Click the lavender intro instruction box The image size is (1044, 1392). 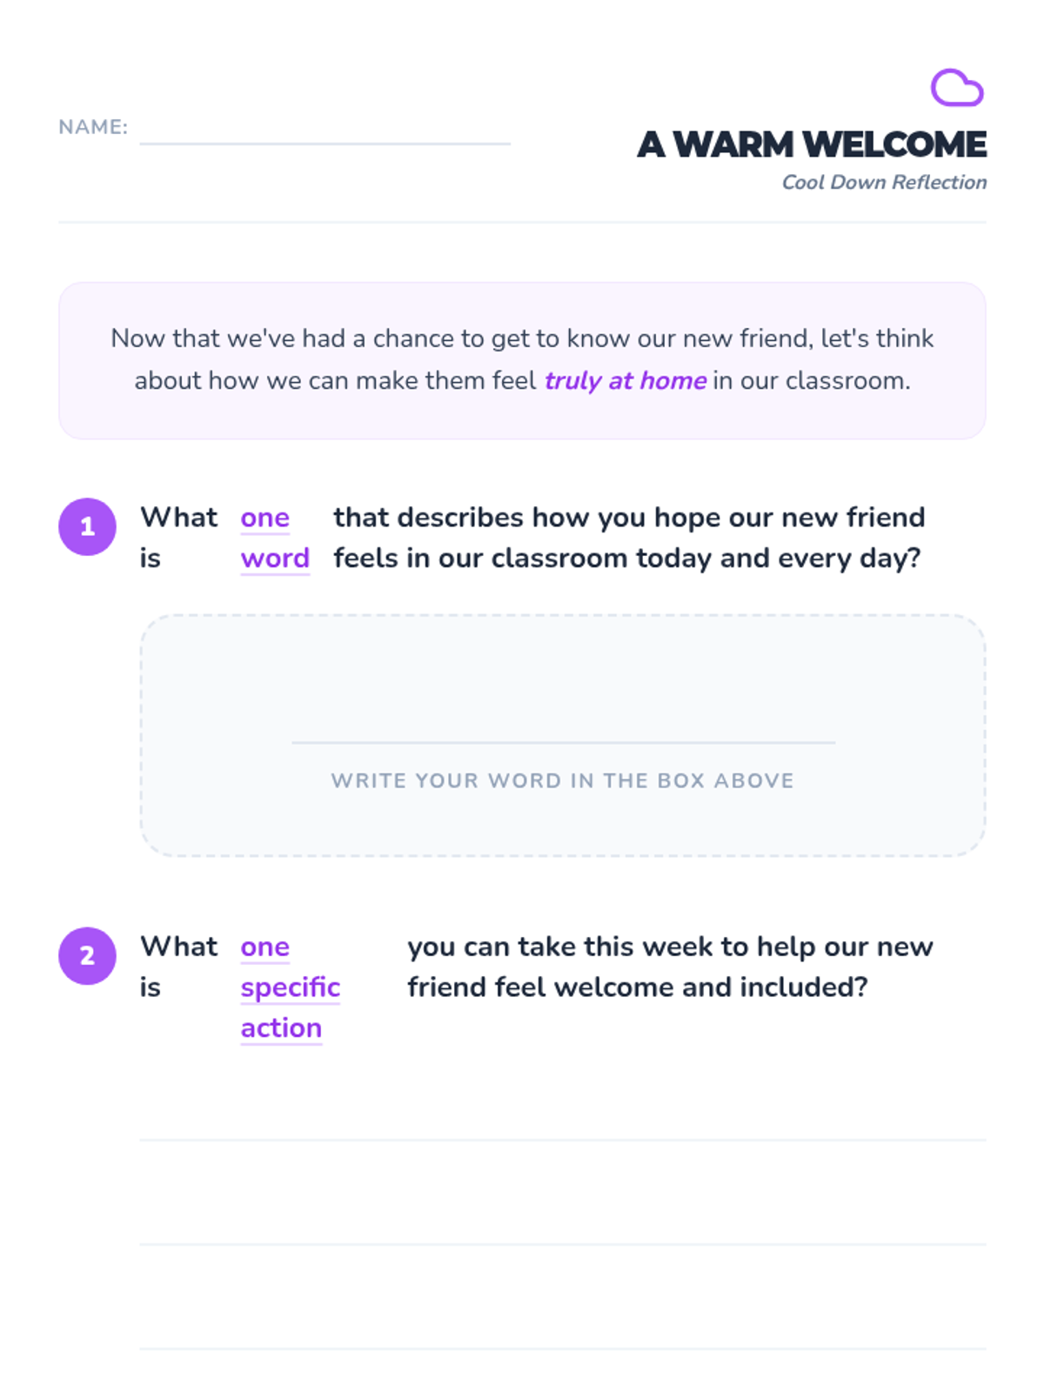point(522,360)
